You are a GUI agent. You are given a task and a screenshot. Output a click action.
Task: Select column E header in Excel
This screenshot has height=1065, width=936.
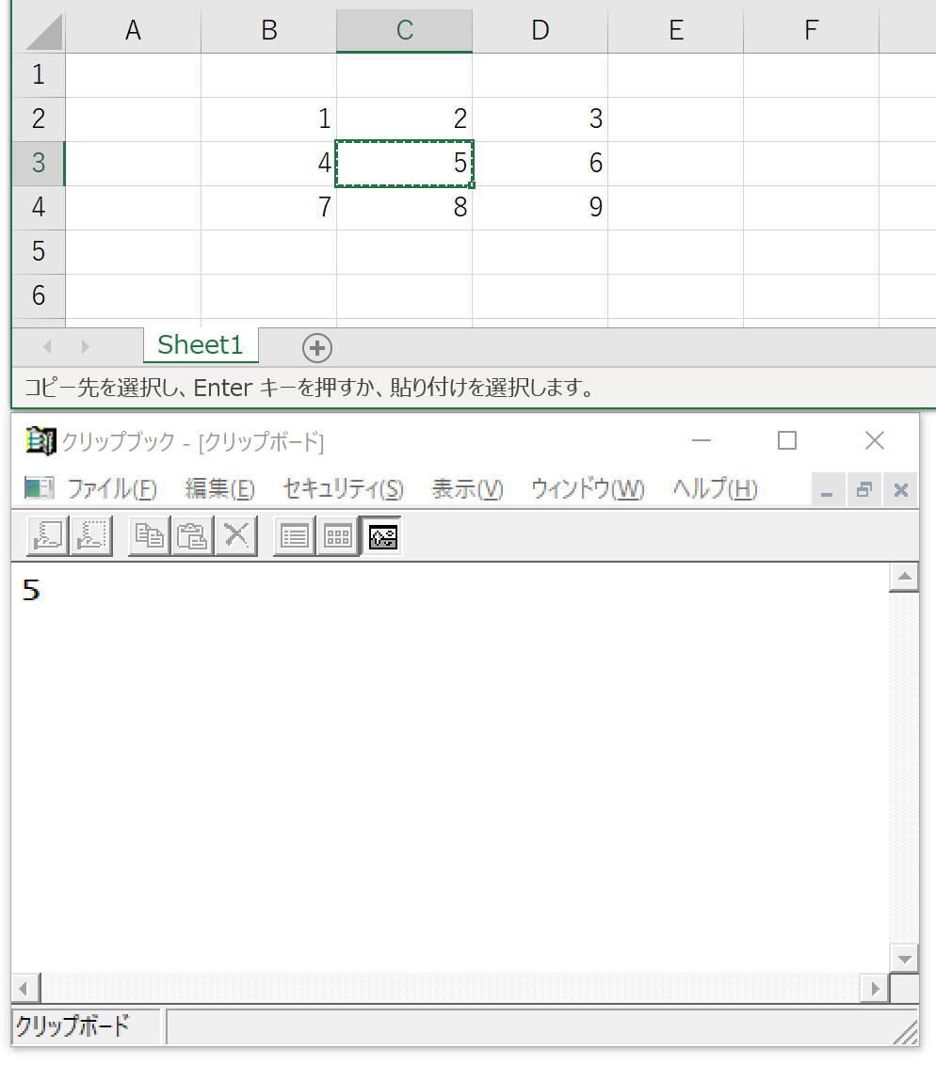coord(676,31)
